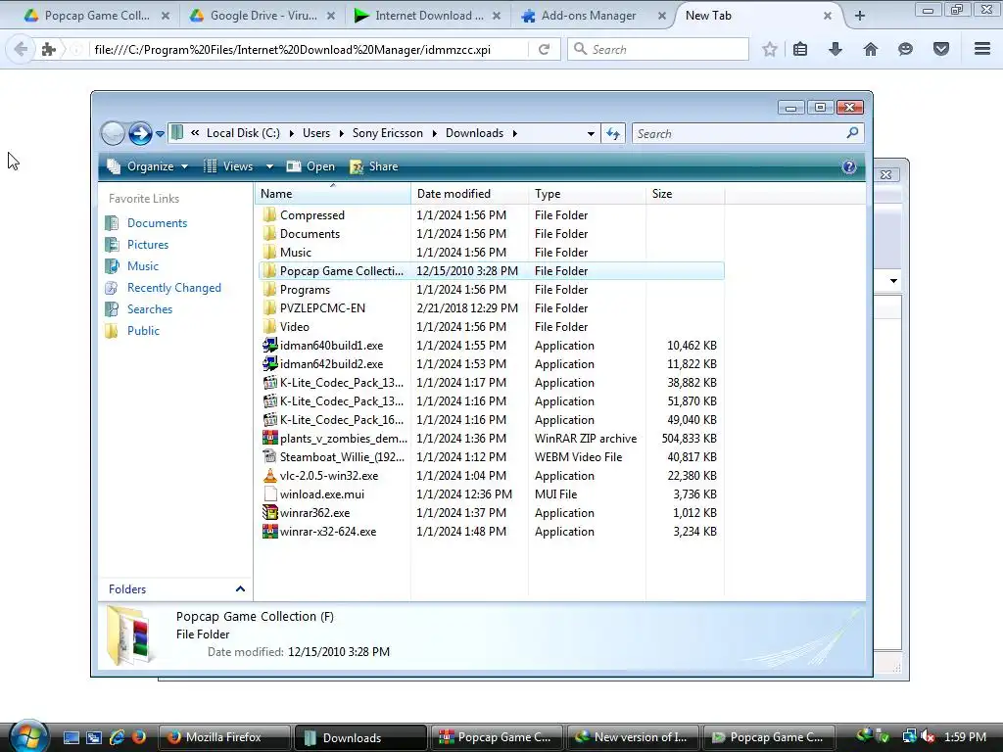Viewport: 1003px width, 752px height.
Task: Click the Windows Start orb
Action: [x=29, y=736]
